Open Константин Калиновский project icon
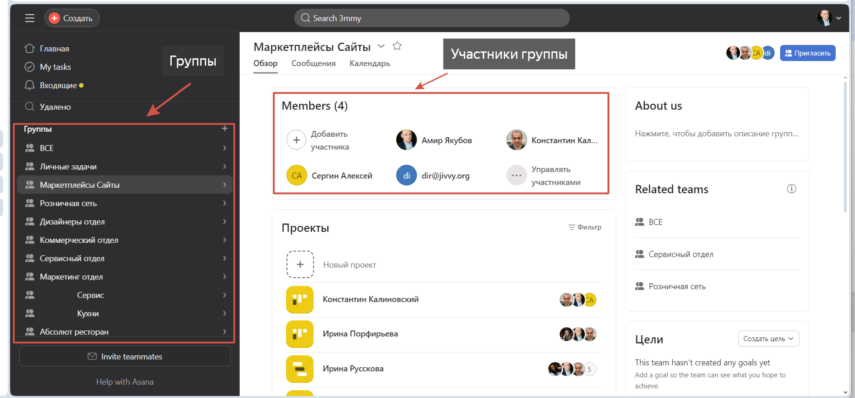The image size is (855, 398). (300, 299)
